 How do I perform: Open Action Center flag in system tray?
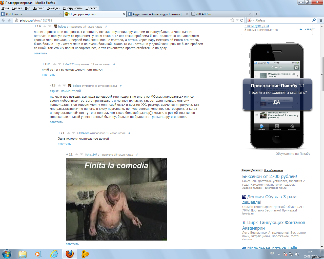[285, 254]
